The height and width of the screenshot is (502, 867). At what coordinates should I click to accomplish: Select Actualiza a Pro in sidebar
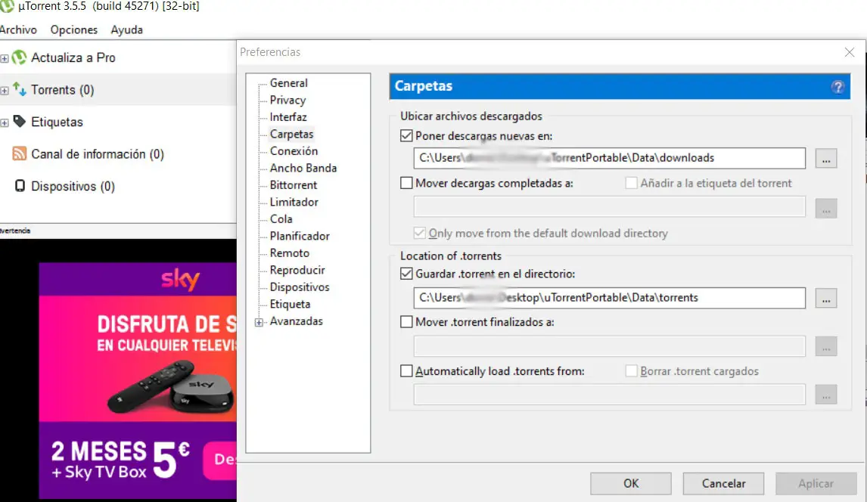[73, 57]
